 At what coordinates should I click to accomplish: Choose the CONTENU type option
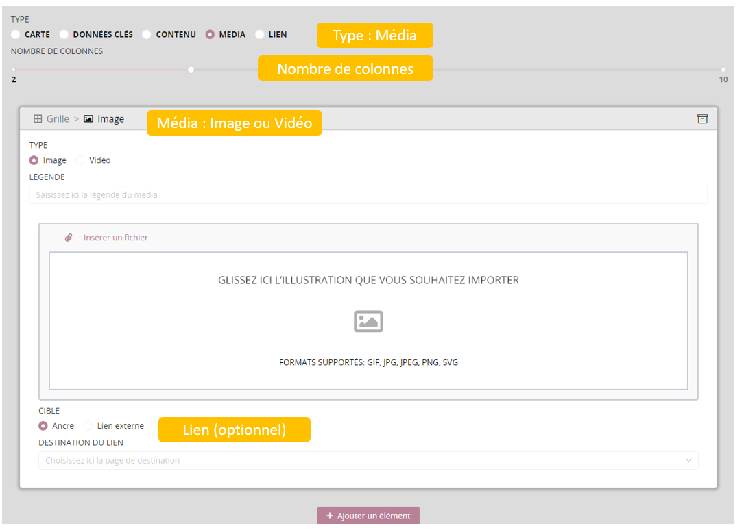coord(147,34)
